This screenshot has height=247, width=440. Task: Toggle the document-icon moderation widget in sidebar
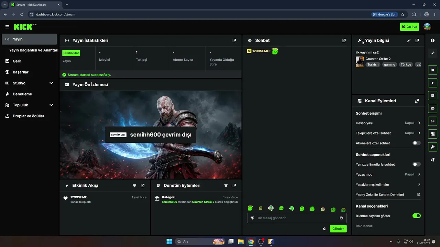[432, 95]
